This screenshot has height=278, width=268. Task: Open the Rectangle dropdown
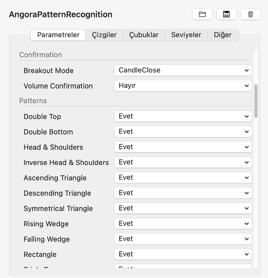pyautogui.click(x=183, y=254)
